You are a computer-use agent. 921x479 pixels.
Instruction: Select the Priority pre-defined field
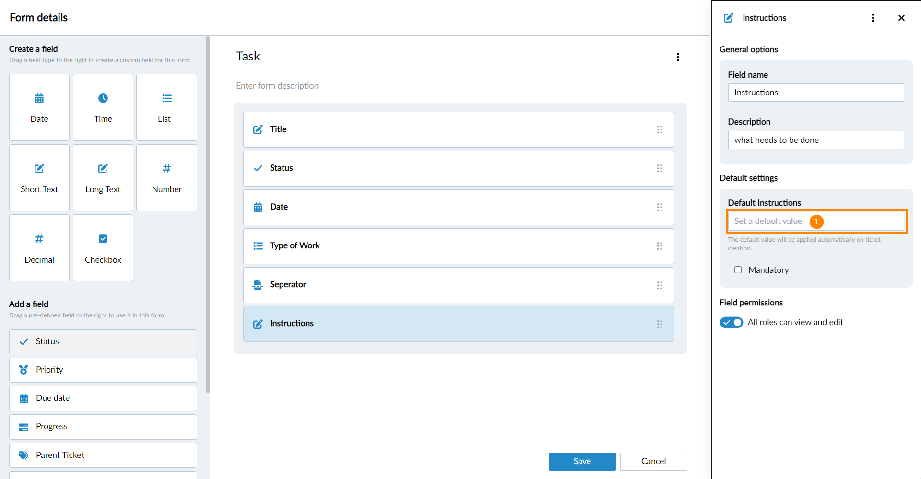coord(103,370)
